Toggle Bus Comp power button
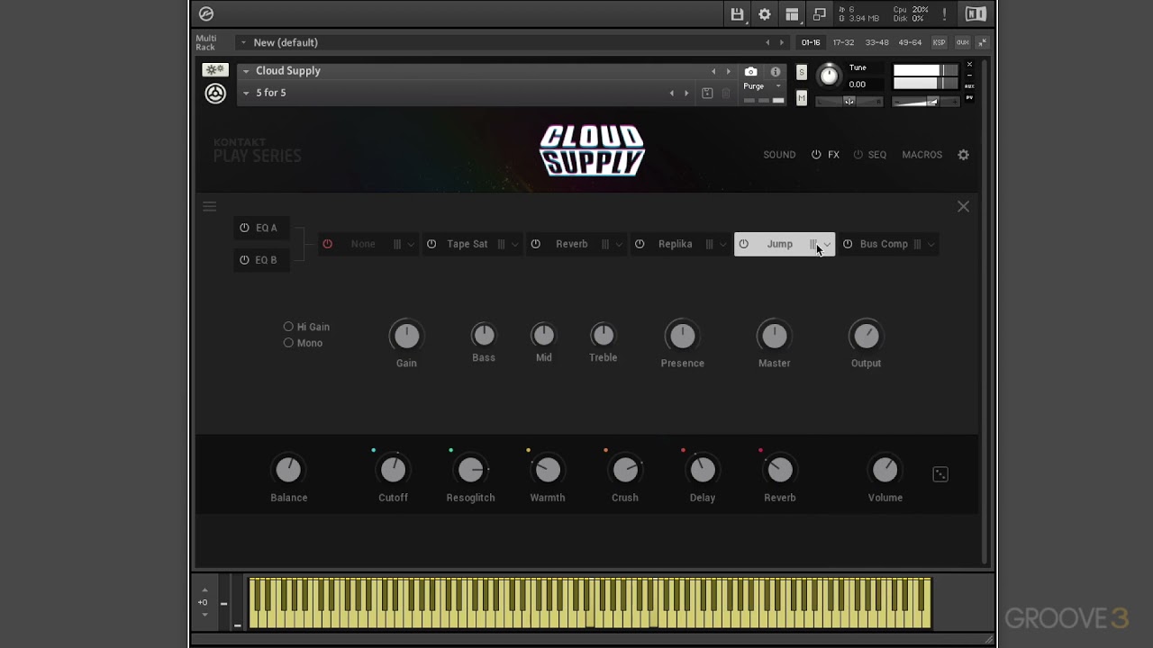 [x=848, y=244]
